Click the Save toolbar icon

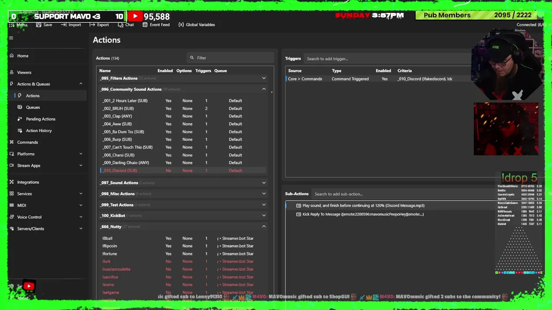[x=39, y=25]
